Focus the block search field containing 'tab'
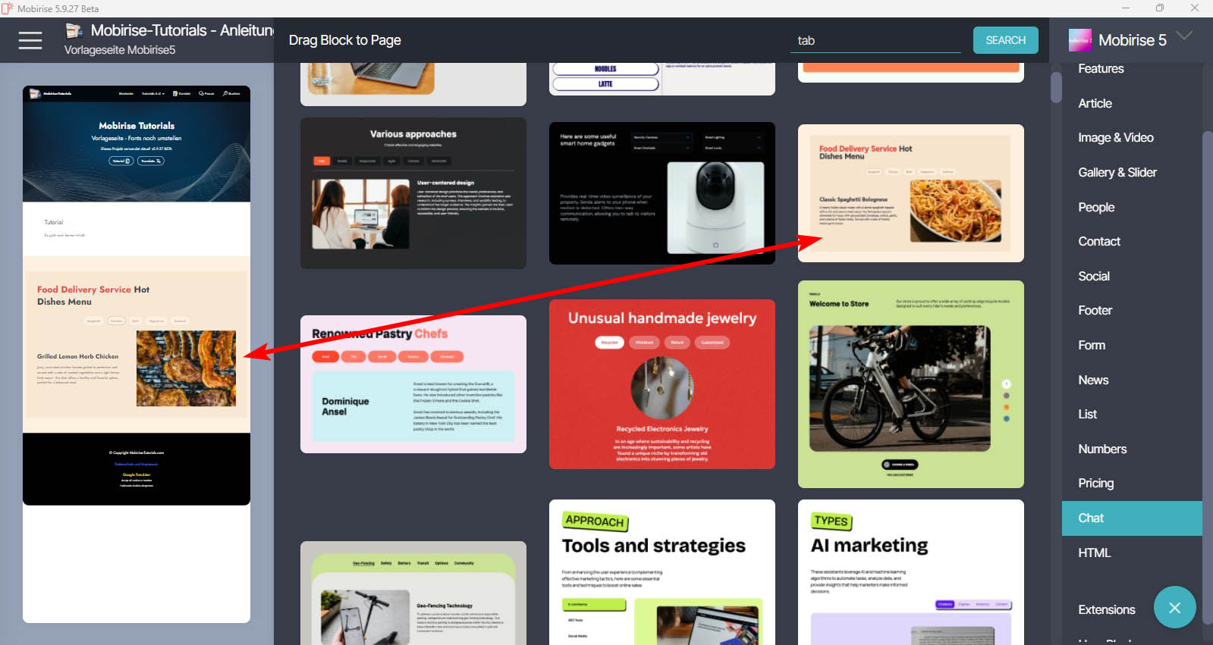The height and width of the screenshot is (645, 1213). pyautogui.click(x=875, y=41)
